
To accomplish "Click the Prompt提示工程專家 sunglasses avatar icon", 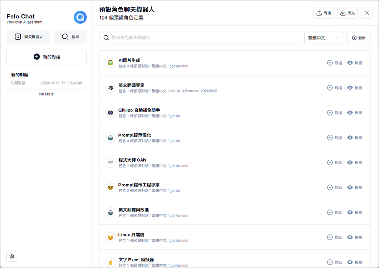I will point(110,187).
